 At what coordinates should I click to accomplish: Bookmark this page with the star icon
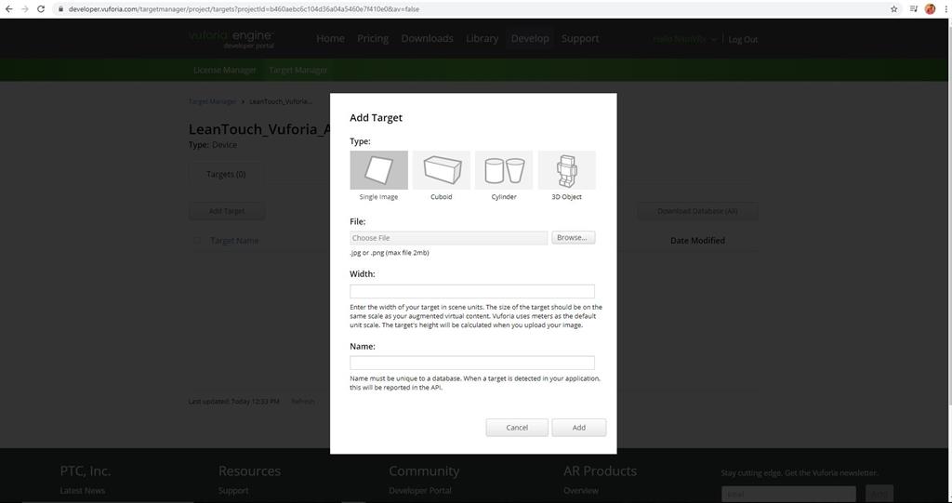[893, 9]
